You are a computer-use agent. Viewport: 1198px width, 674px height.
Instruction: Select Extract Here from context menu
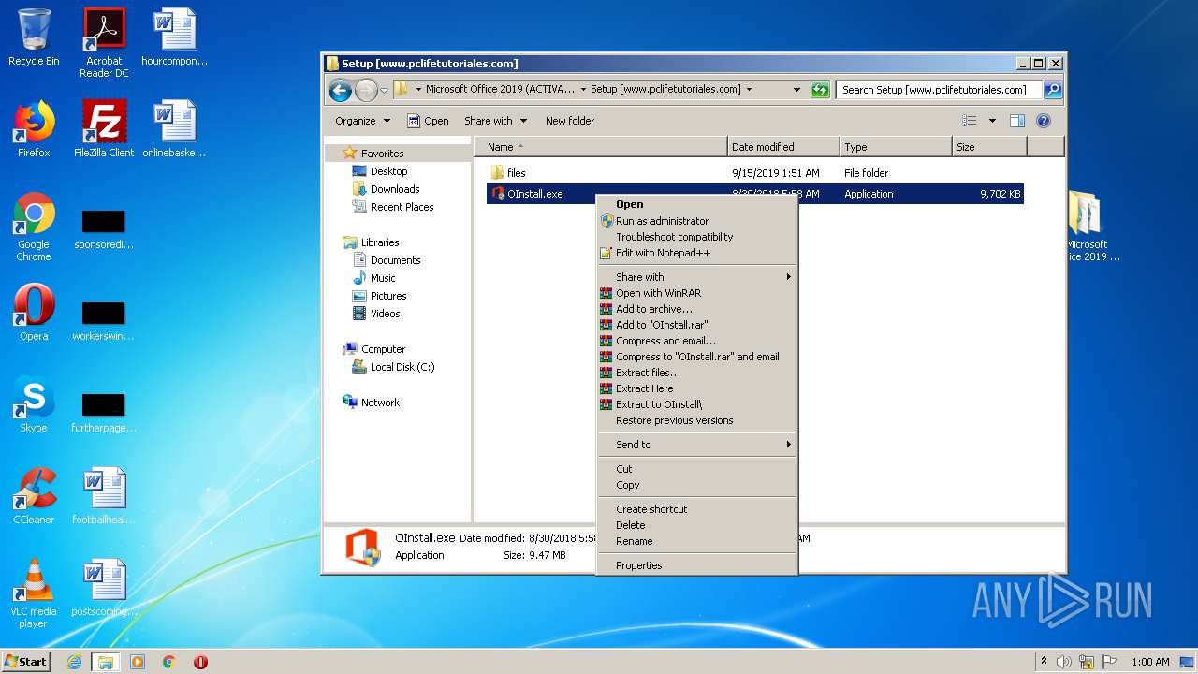click(697, 388)
